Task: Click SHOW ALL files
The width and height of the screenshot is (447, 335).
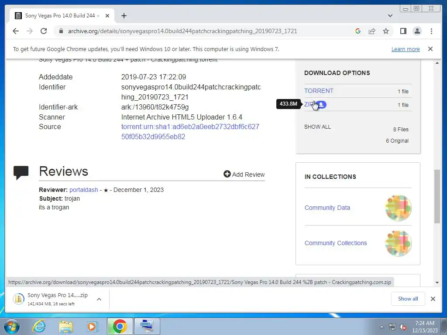Action: 317,127
